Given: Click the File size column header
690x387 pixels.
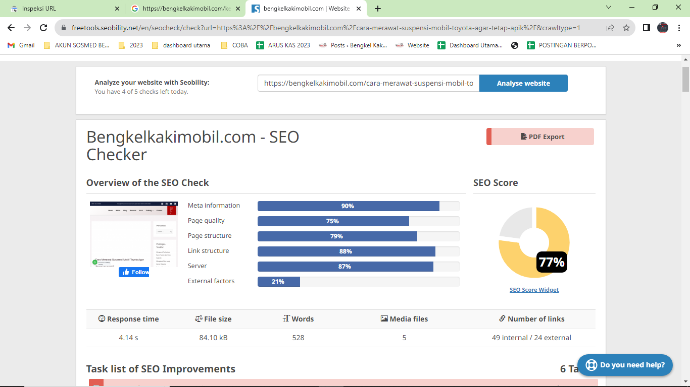Looking at the screenshot, I should (213, 319).
